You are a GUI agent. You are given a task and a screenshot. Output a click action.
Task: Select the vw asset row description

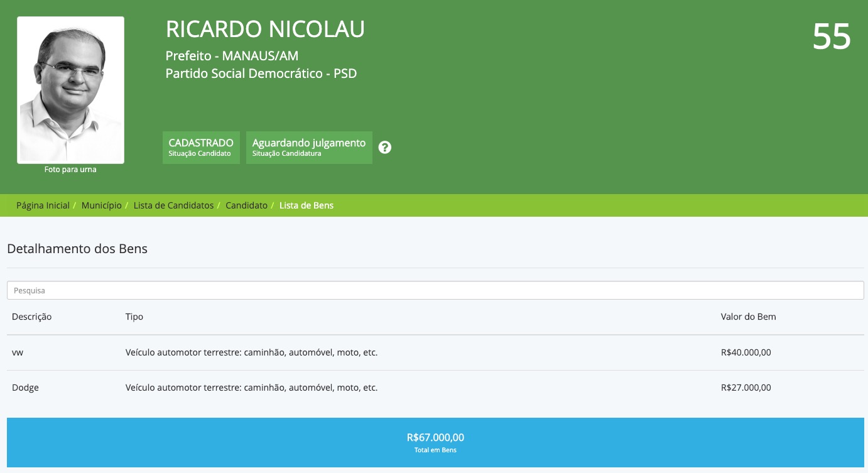[x=18, y=352]
